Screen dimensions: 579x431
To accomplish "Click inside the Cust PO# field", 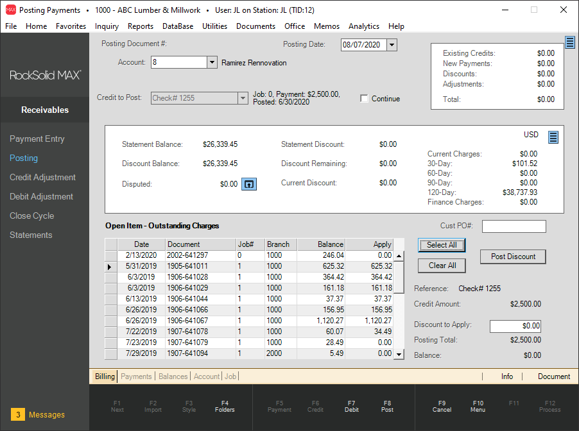I will (514, 226).
